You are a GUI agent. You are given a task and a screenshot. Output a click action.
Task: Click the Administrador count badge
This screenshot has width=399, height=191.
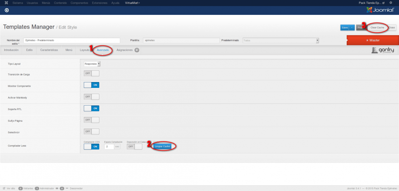[x=37, y=188]
